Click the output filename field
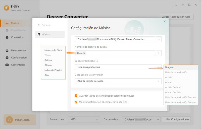This screenshot has height=129, width=201. (115, 53)
